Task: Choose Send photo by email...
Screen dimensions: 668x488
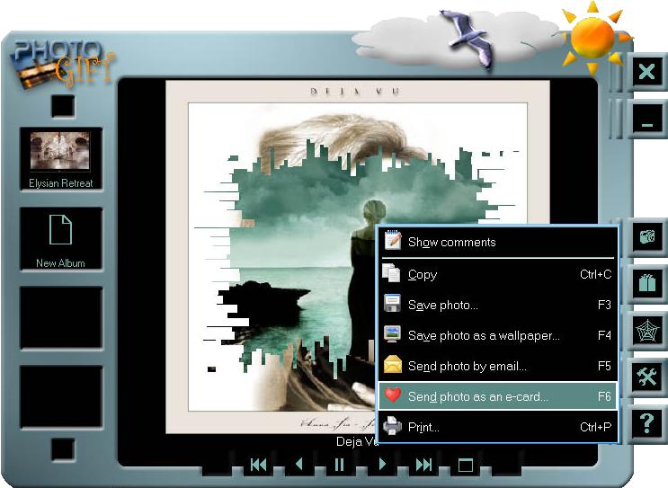Action: pyautogui.click(x=497, y=366)
